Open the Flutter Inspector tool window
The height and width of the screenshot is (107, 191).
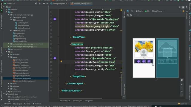coord(190,19)
